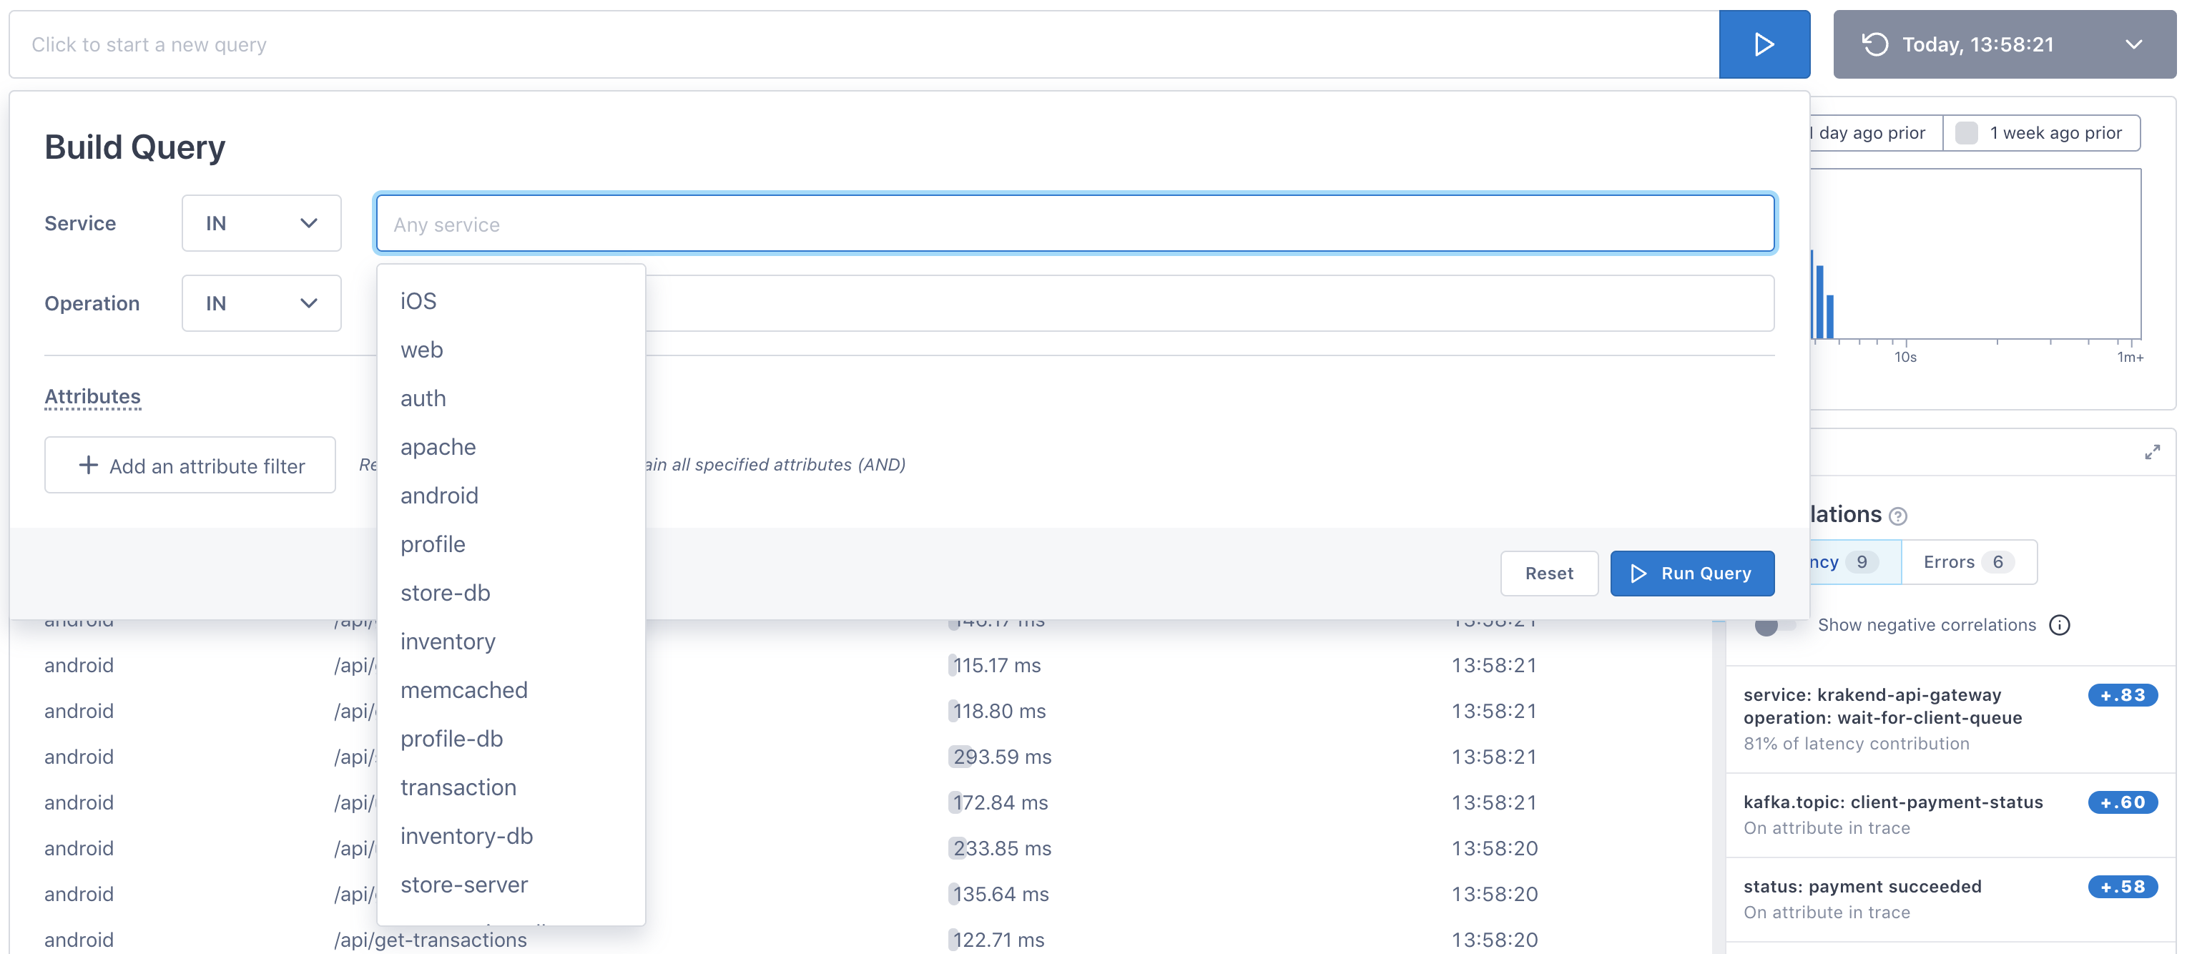Enable the 1 week ago prior comparison checkbox

pos(1968,132)
